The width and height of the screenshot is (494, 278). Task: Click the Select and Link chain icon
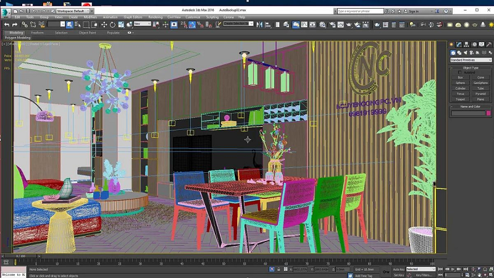pos(24,24)
